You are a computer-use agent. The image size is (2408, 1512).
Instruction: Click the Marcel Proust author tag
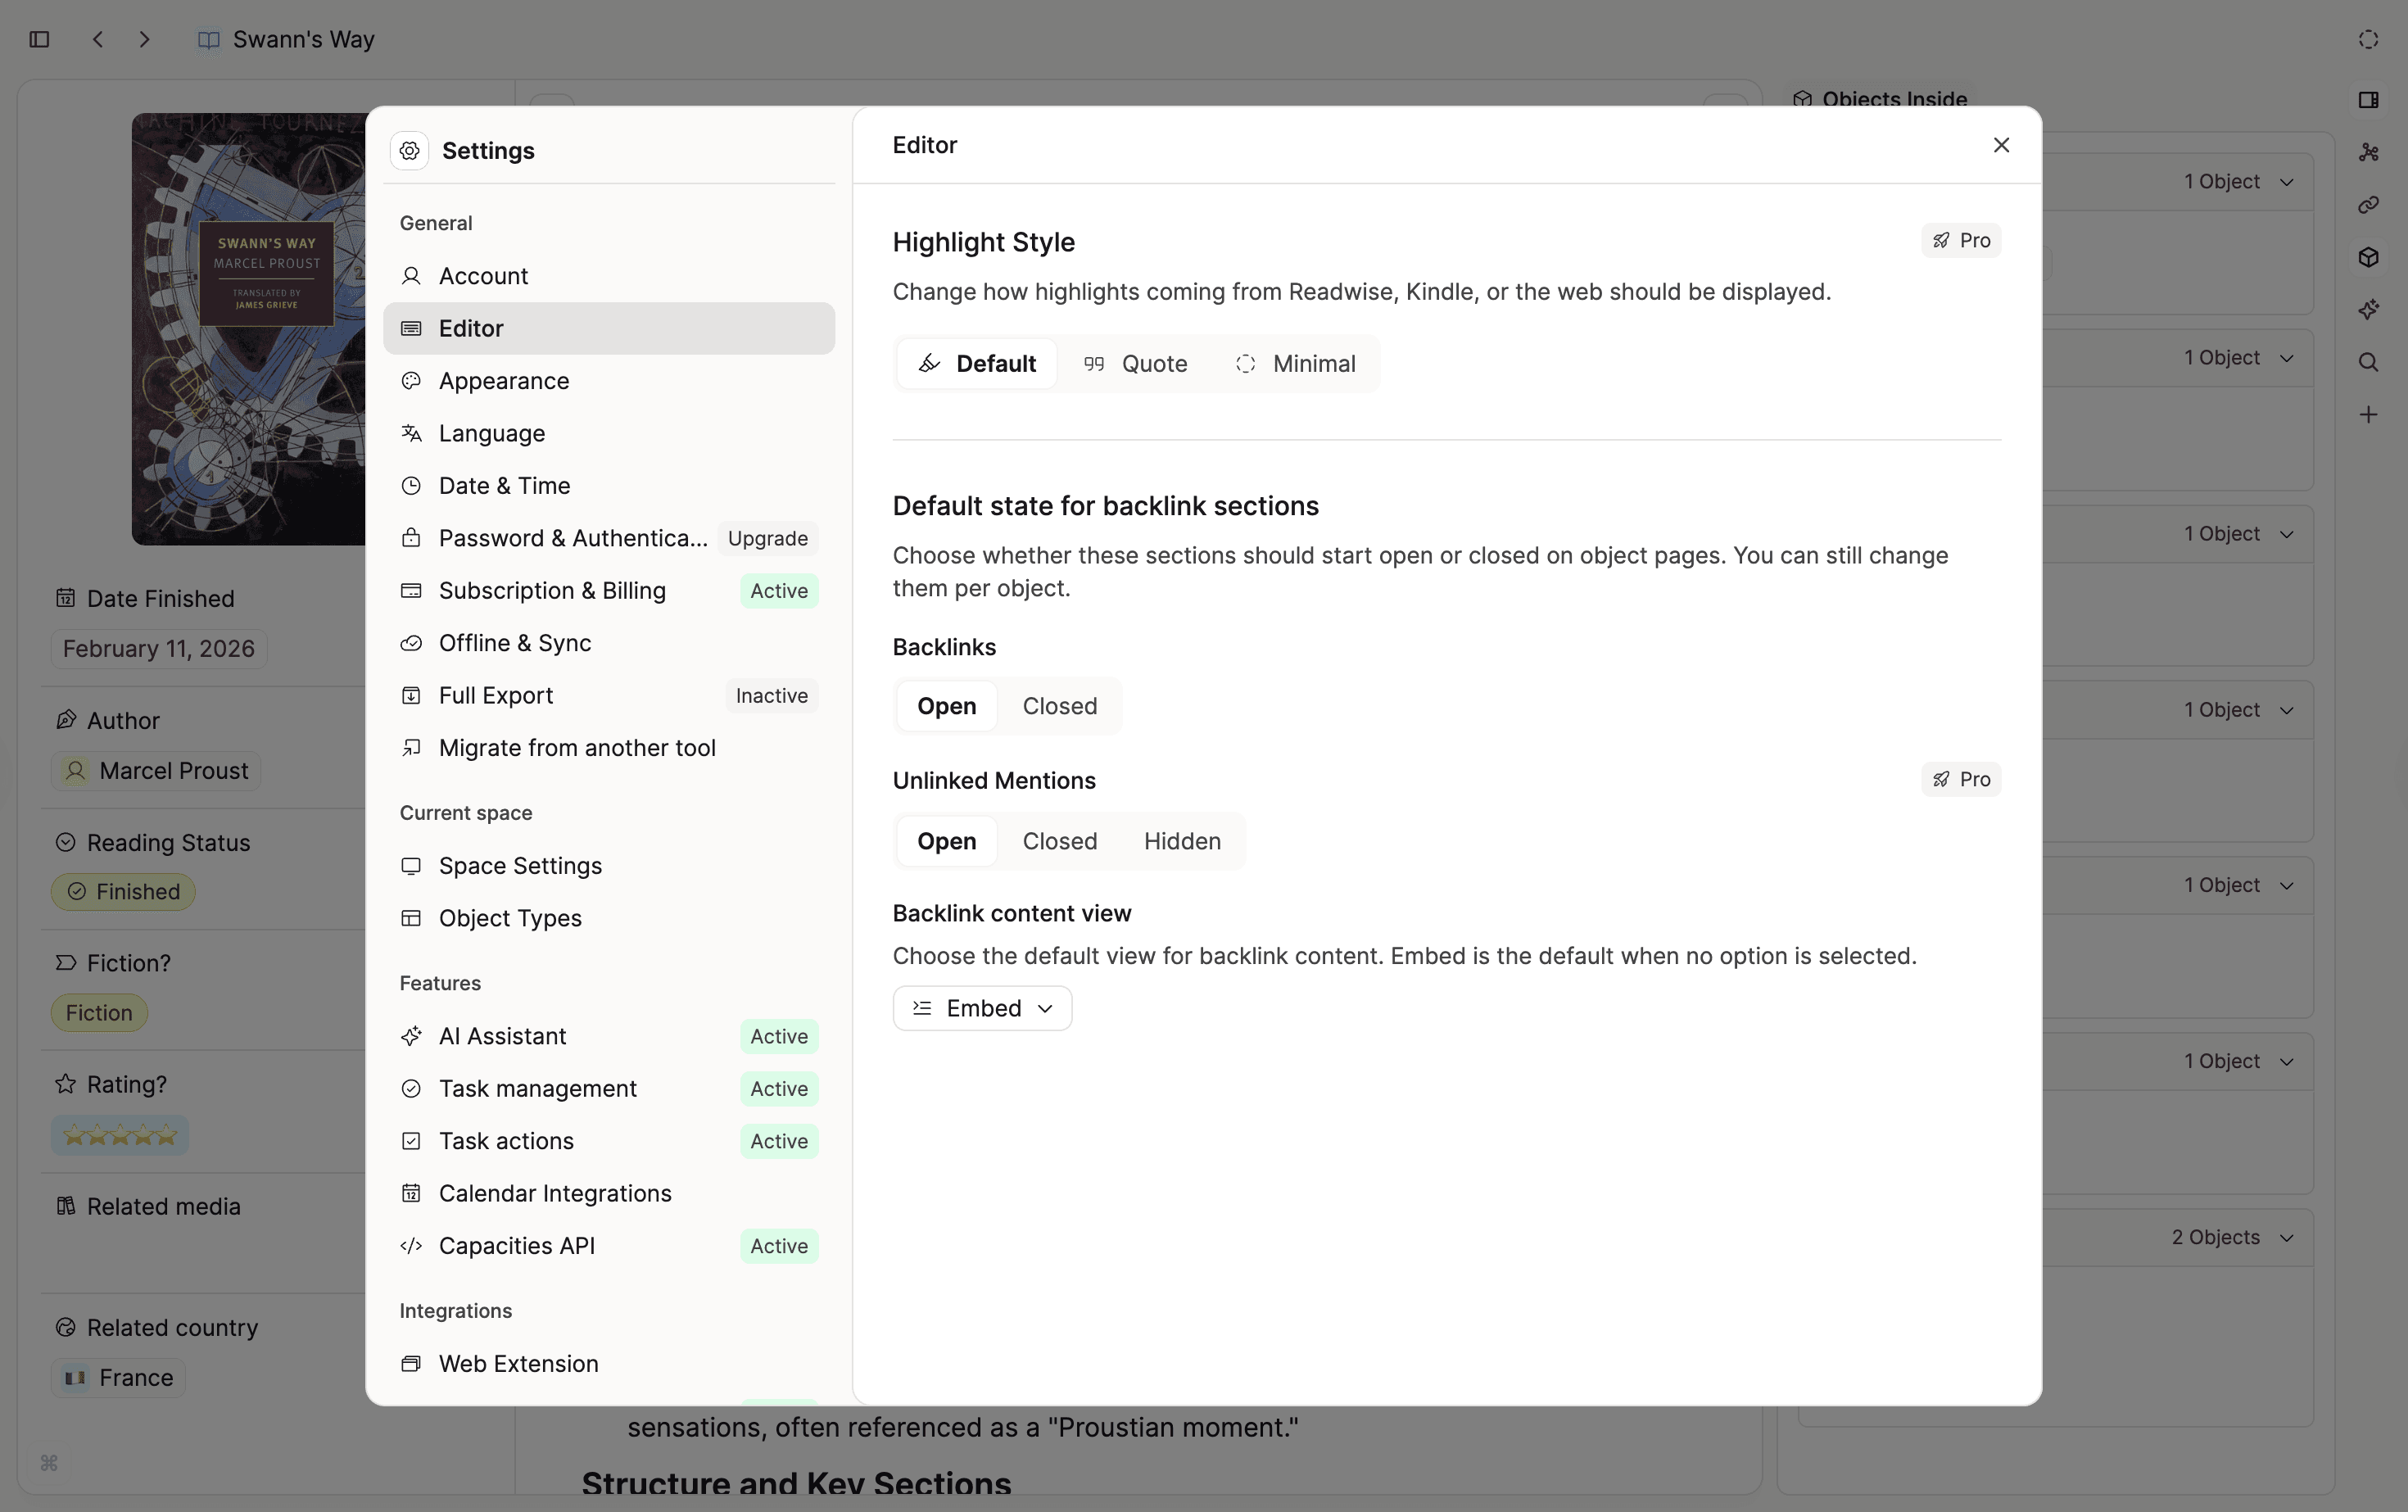pyautogui.click(x=155, y=770)
